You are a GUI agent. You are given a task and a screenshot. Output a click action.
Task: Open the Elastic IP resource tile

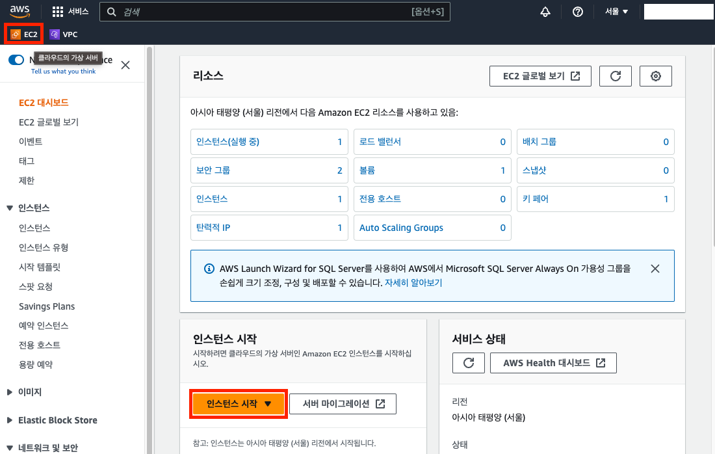[270, 228]
